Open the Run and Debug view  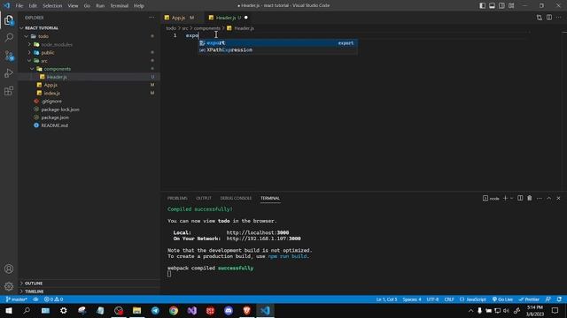coord(9,73)
